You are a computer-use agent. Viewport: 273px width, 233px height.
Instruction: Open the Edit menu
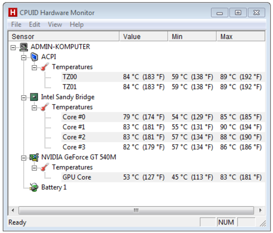pos(35,24)
